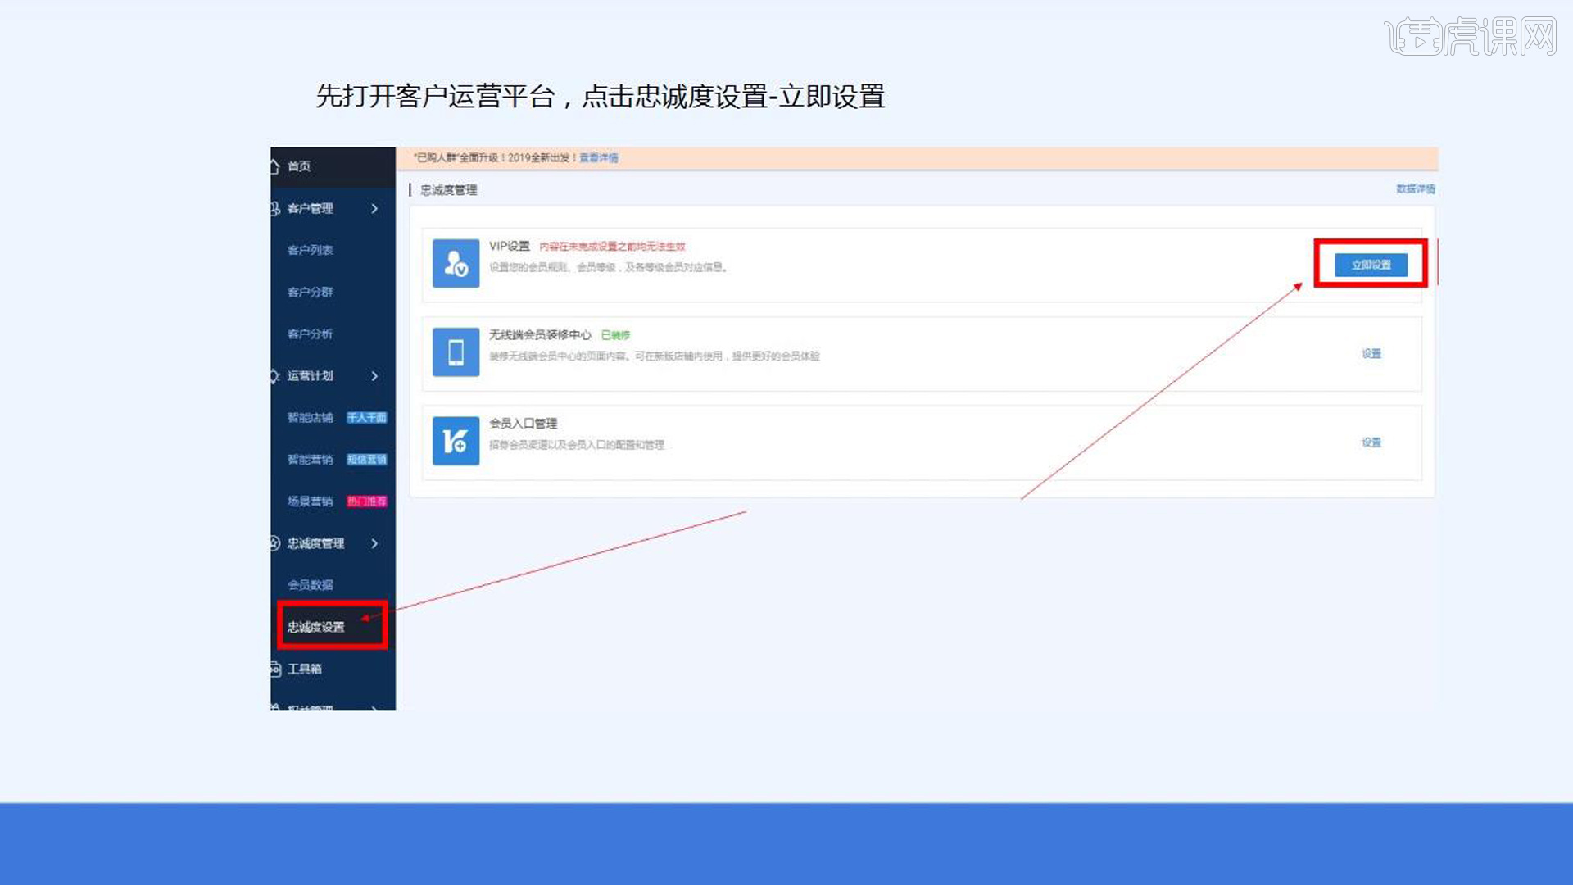This screenshot has width=1573, height=885.
Task: Open 查看详情 in the announcement bar
Action: 596,157
